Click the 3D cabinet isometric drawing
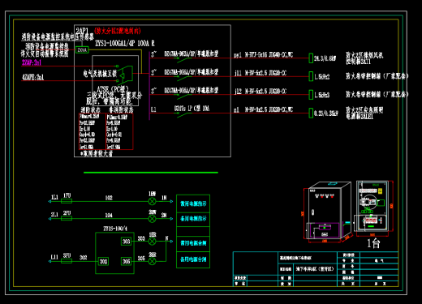 click(x=328, y=212)
